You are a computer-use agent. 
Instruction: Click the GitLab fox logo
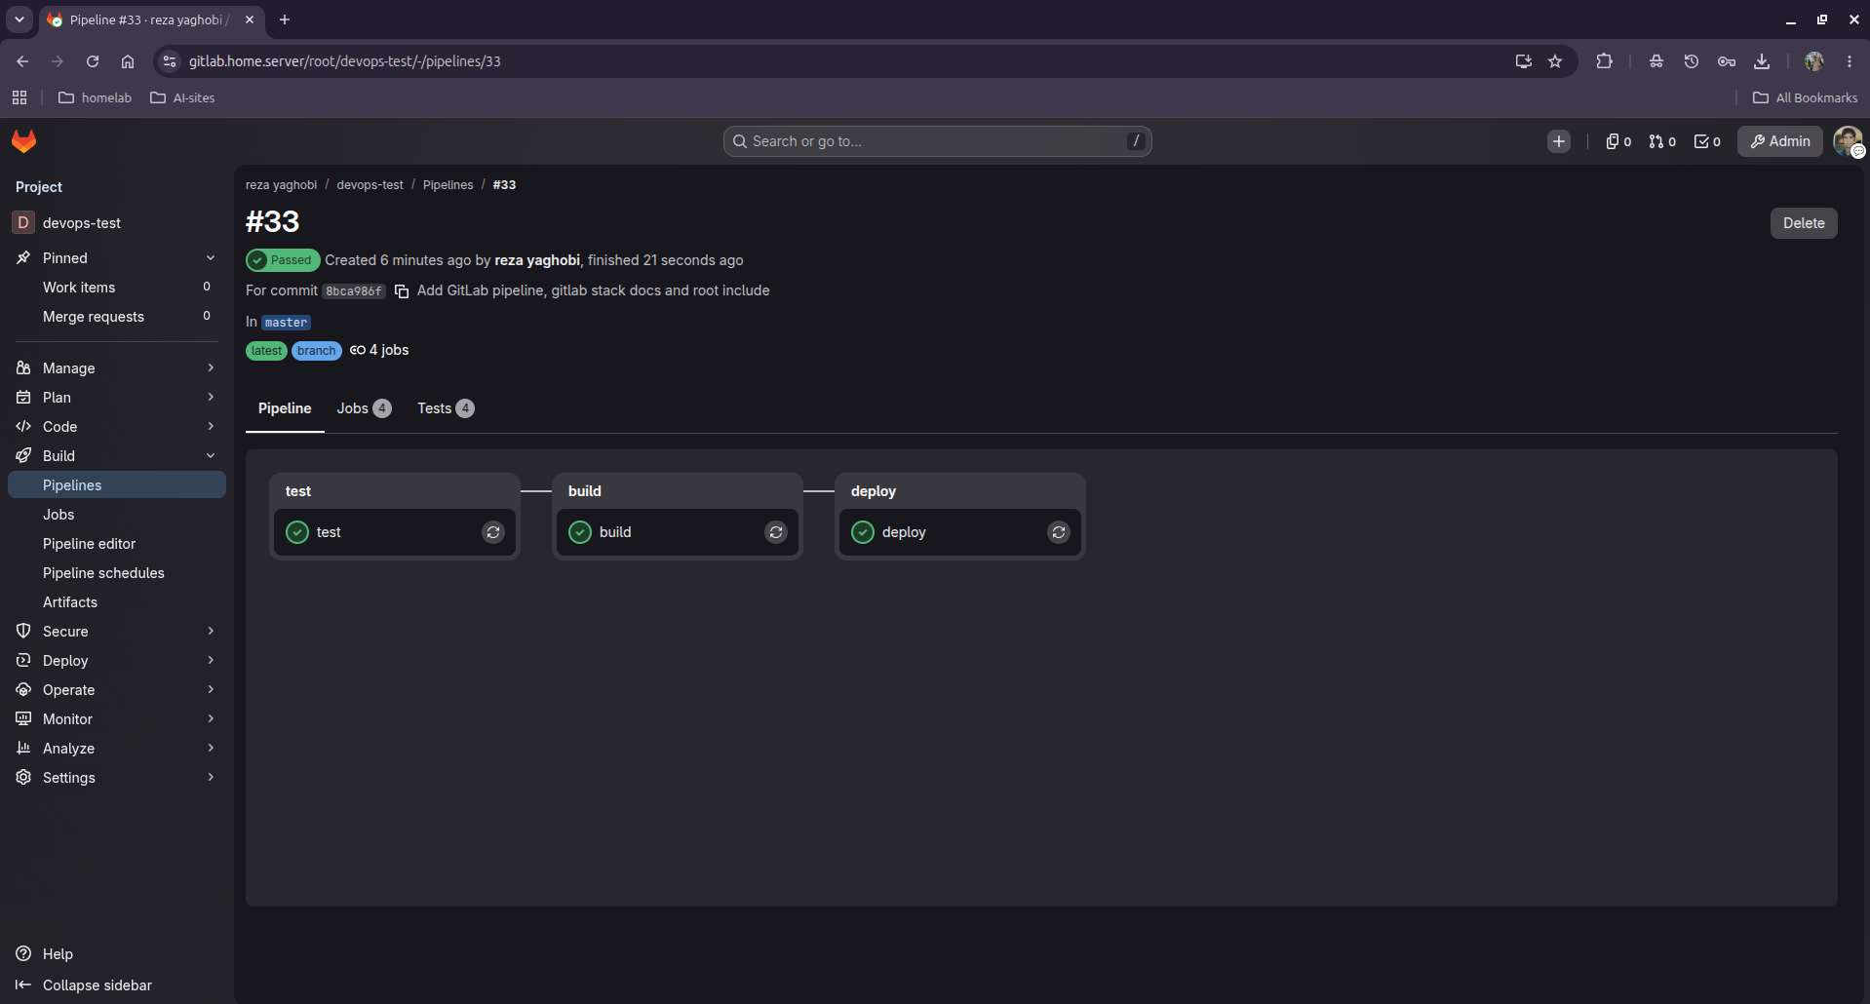click(24, 141)
